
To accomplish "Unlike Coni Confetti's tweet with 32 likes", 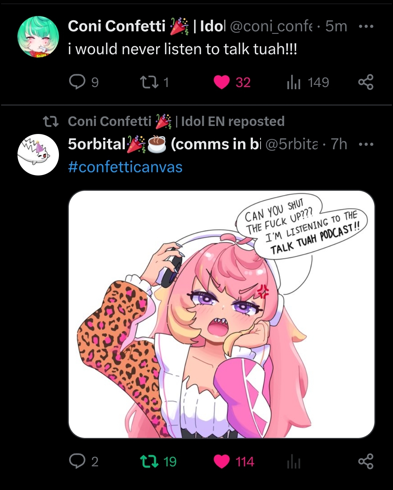I will (x=222, y=82).
